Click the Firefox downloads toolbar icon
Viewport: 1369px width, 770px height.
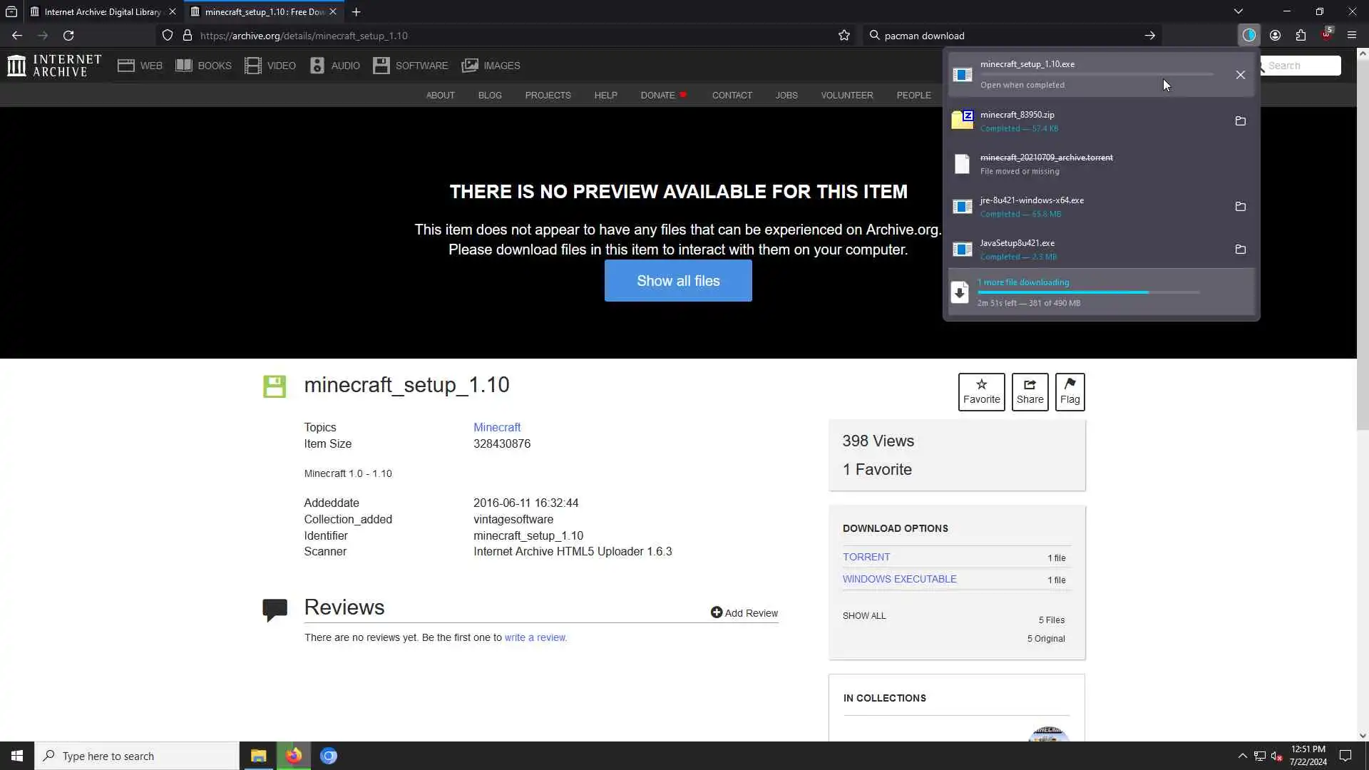coord(1248,35)
